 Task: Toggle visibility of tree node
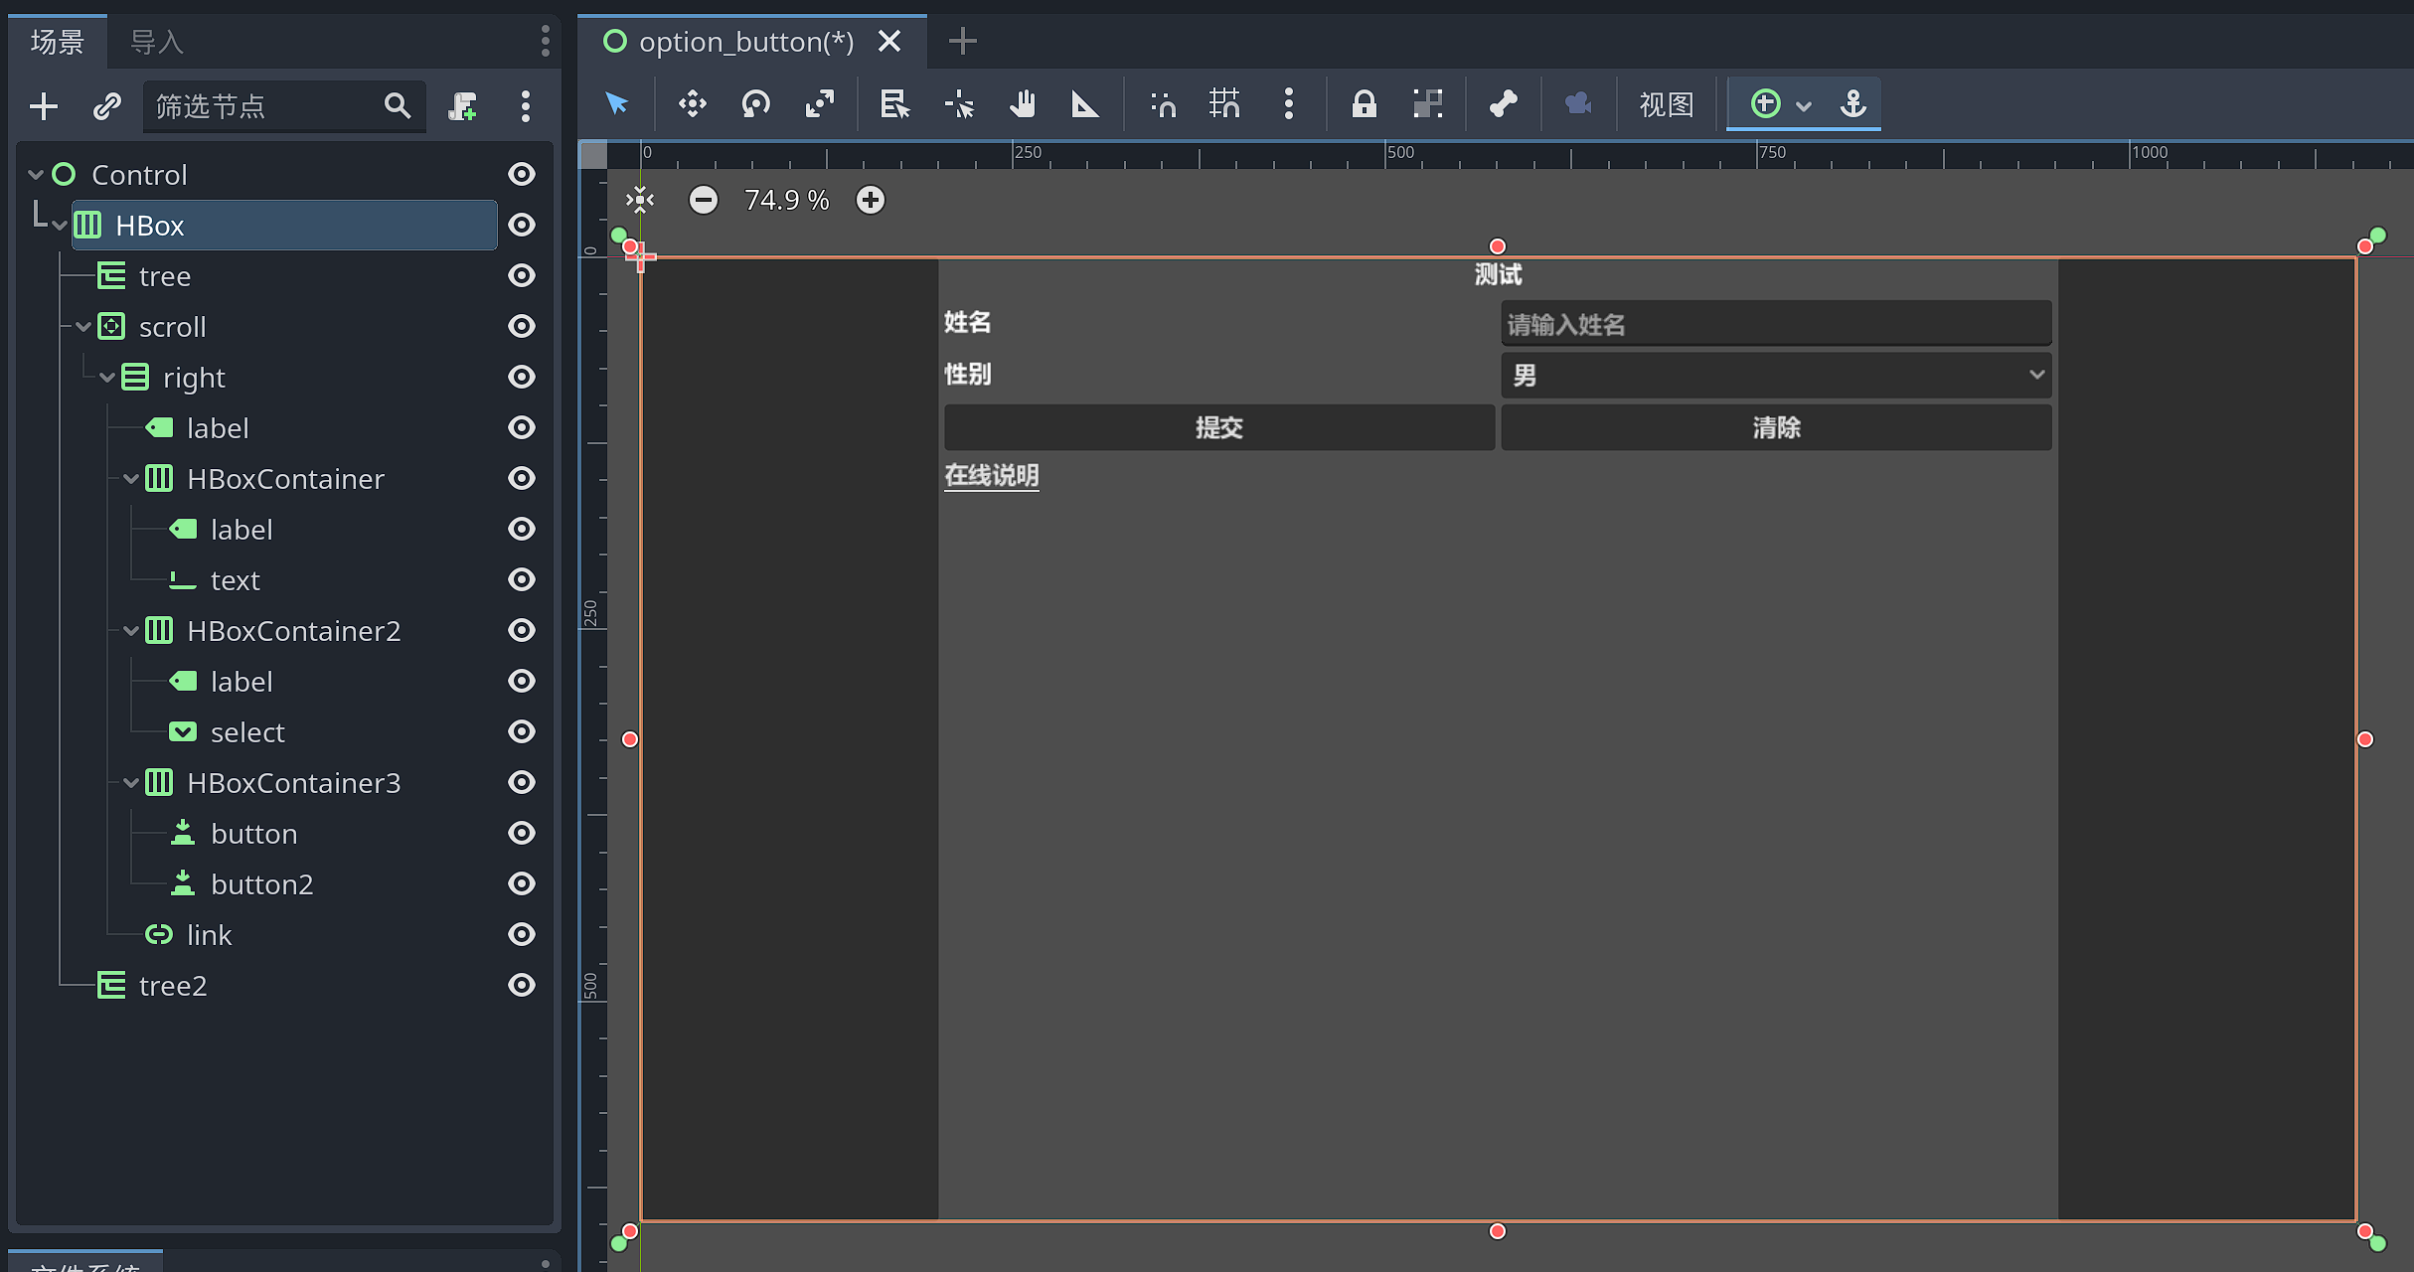(x=522, y=276)
